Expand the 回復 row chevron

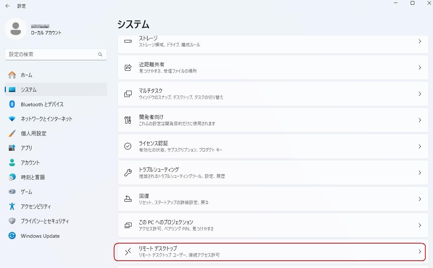pyautogui.click(x=420, y=199)
